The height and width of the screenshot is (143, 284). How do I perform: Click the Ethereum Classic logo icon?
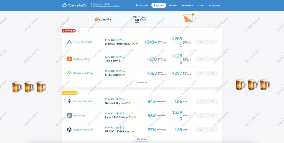click(x=69, y=101)
